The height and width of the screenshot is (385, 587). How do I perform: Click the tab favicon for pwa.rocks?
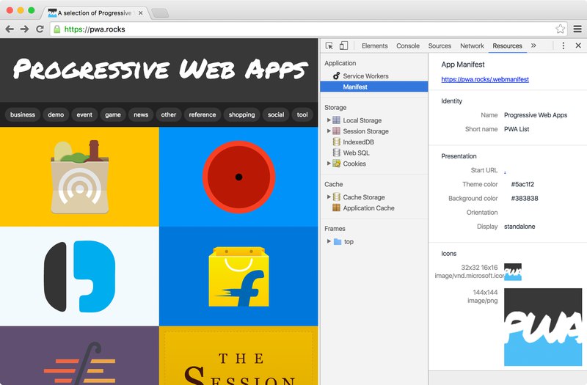(52, 13)
